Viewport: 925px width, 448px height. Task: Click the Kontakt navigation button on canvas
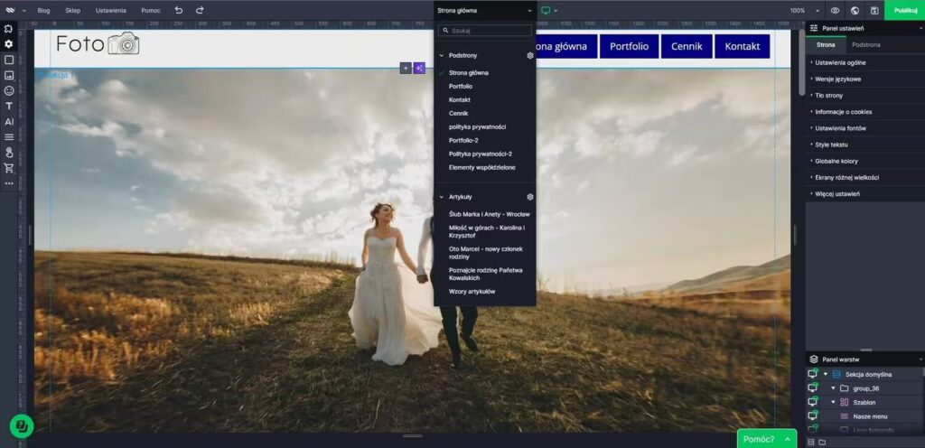(x=743, y=47)
